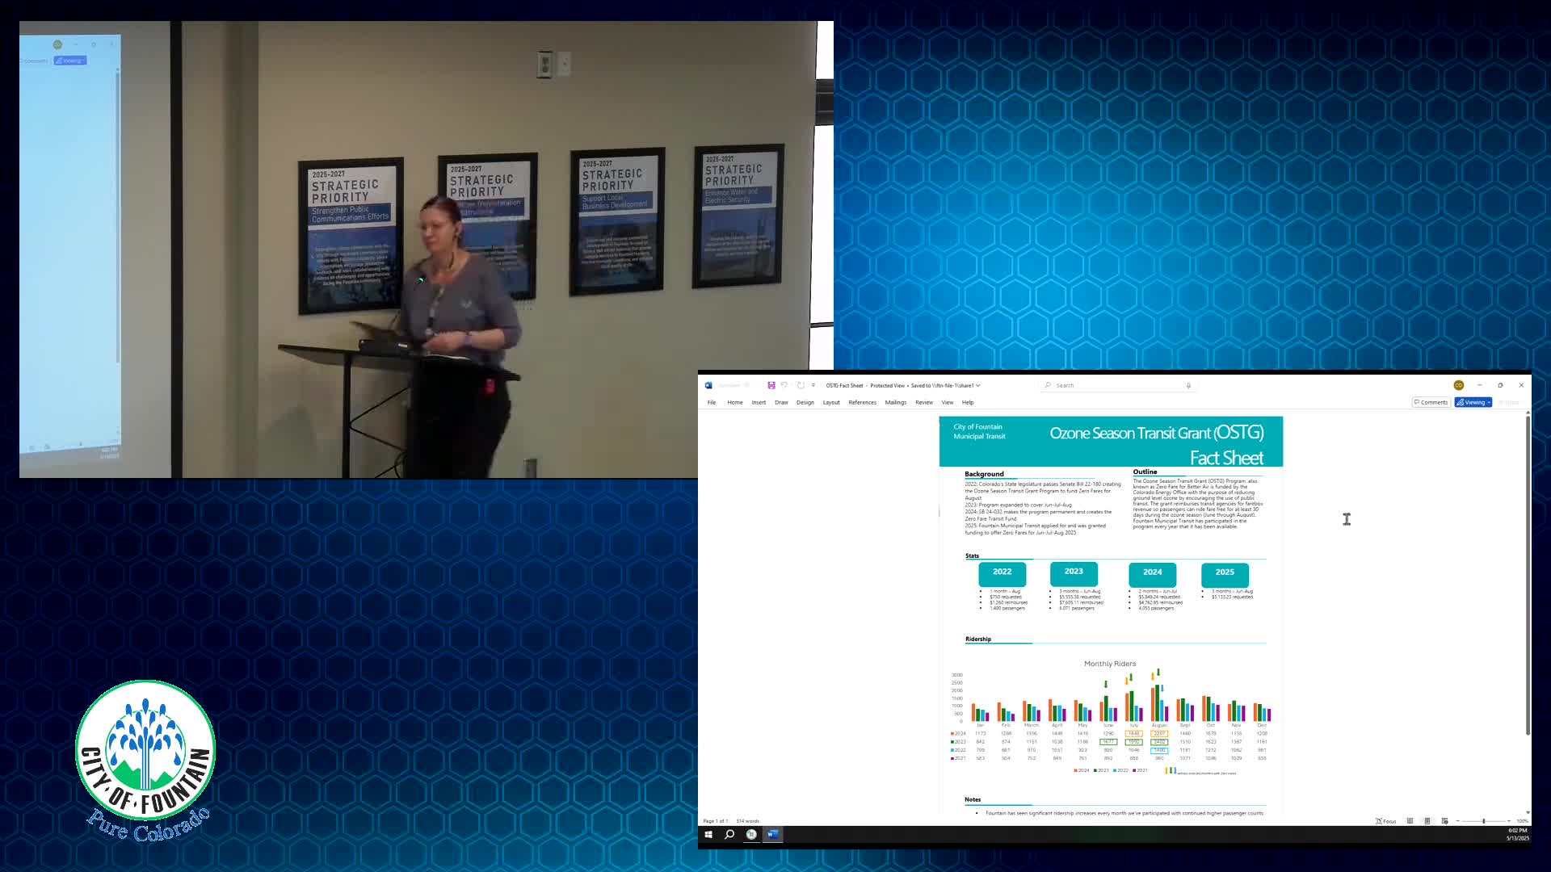Expand the file name location dropdown chevron
Image resolution: width=1551 pixels, height=872 pixels.
click(x=978, y=385)
